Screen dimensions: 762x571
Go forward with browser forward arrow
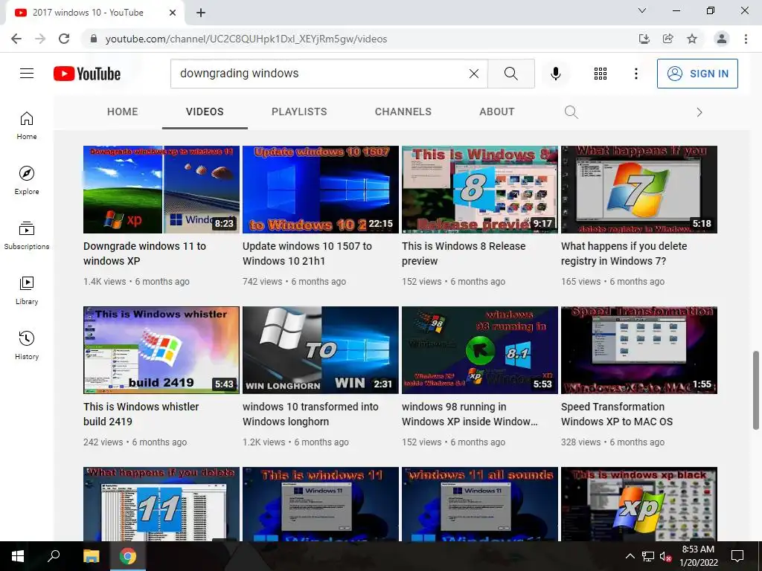[x=40, y=39]
